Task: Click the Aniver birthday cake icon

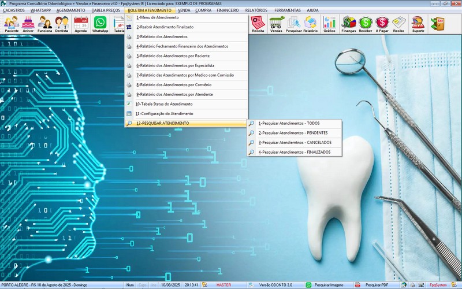Action: pyautogui.click(x=28, y=24)
